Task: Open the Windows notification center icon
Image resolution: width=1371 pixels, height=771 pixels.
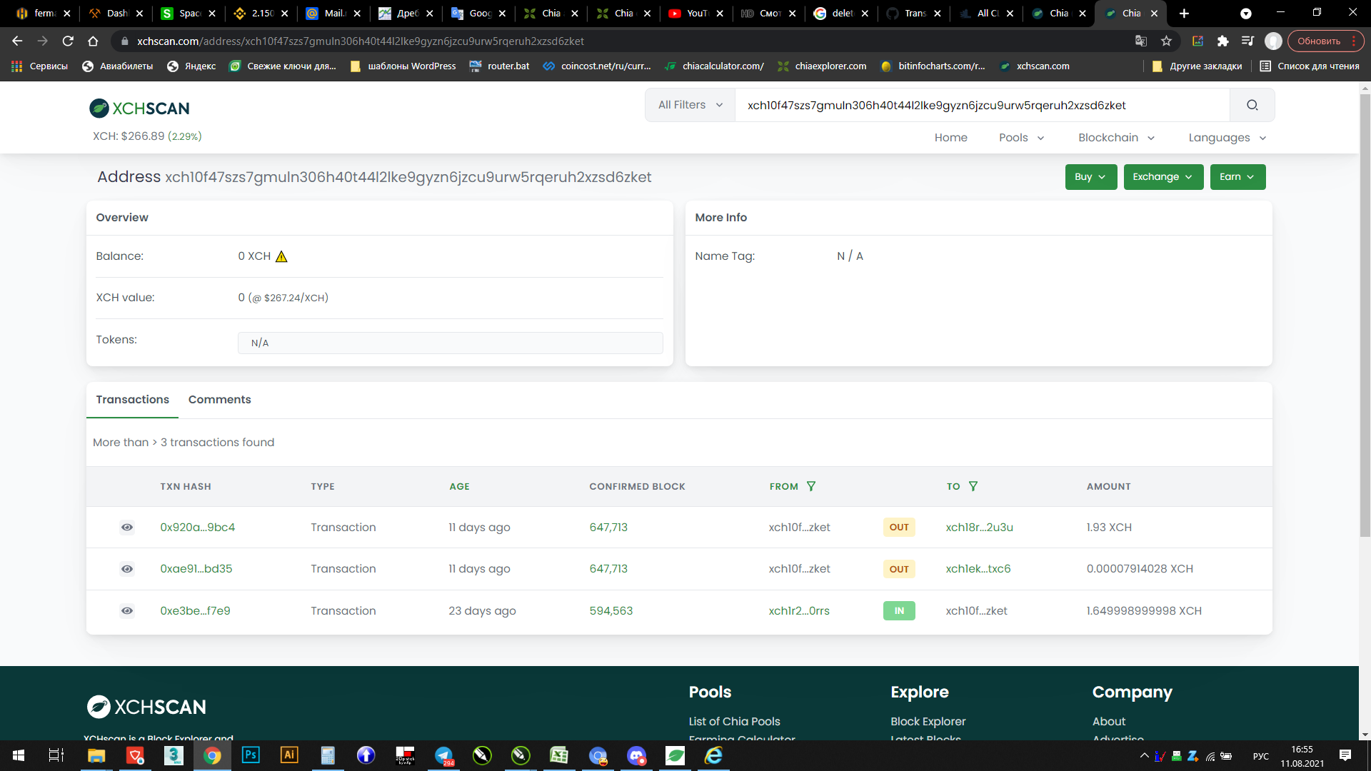Action: [x=1345, y=755]
